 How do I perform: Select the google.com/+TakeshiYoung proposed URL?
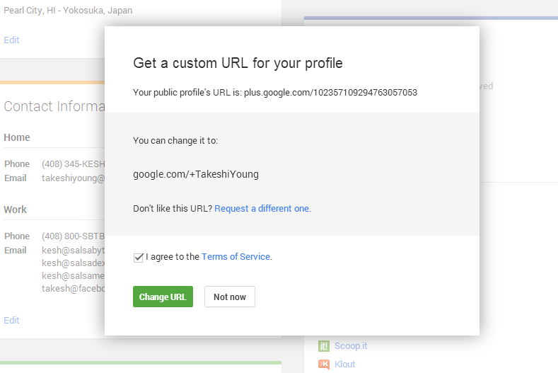196,174
